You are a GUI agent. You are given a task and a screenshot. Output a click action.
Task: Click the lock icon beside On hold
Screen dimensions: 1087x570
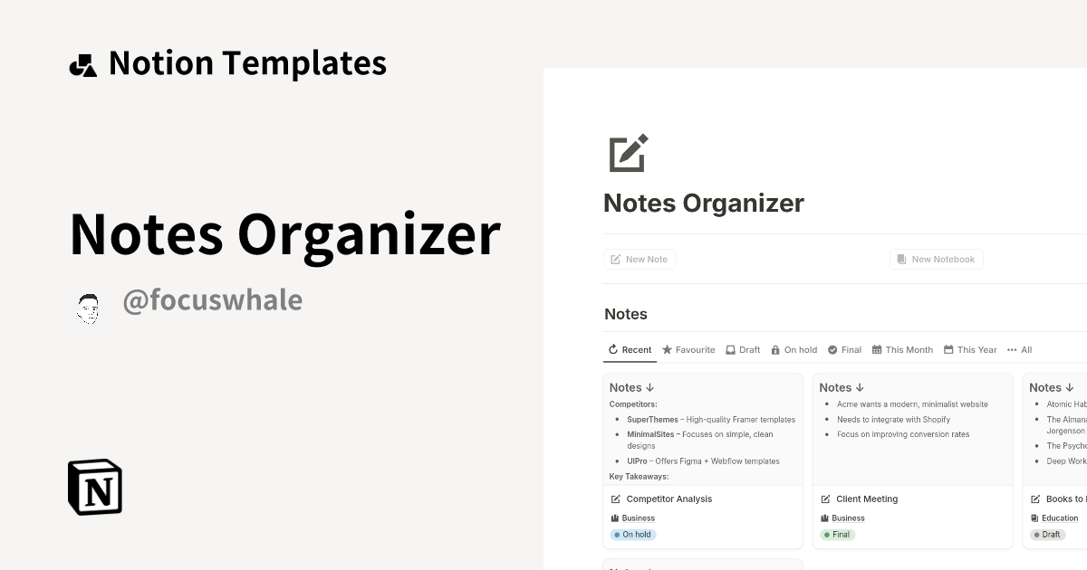click(x=775, y=349)
